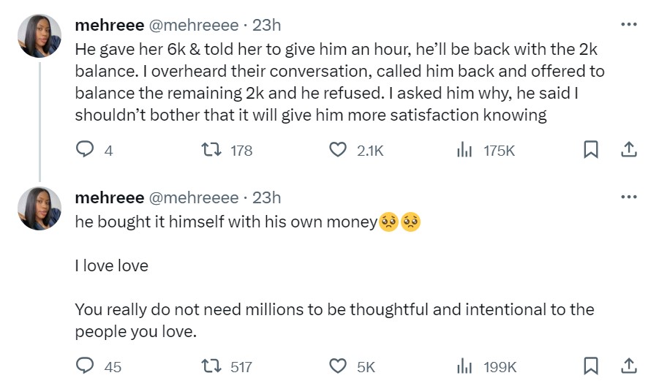The image size is (659, 389).
Task: Bookmark the first tweet about 6k
Action: pos(591,150)
